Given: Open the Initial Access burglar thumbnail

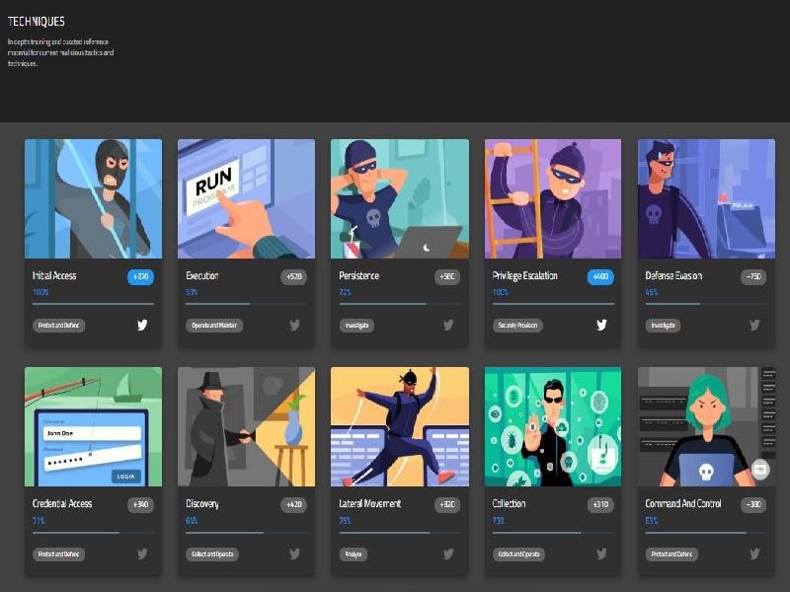Looking at the screenshot, I should pyautogui.click(x=93, y=199).
